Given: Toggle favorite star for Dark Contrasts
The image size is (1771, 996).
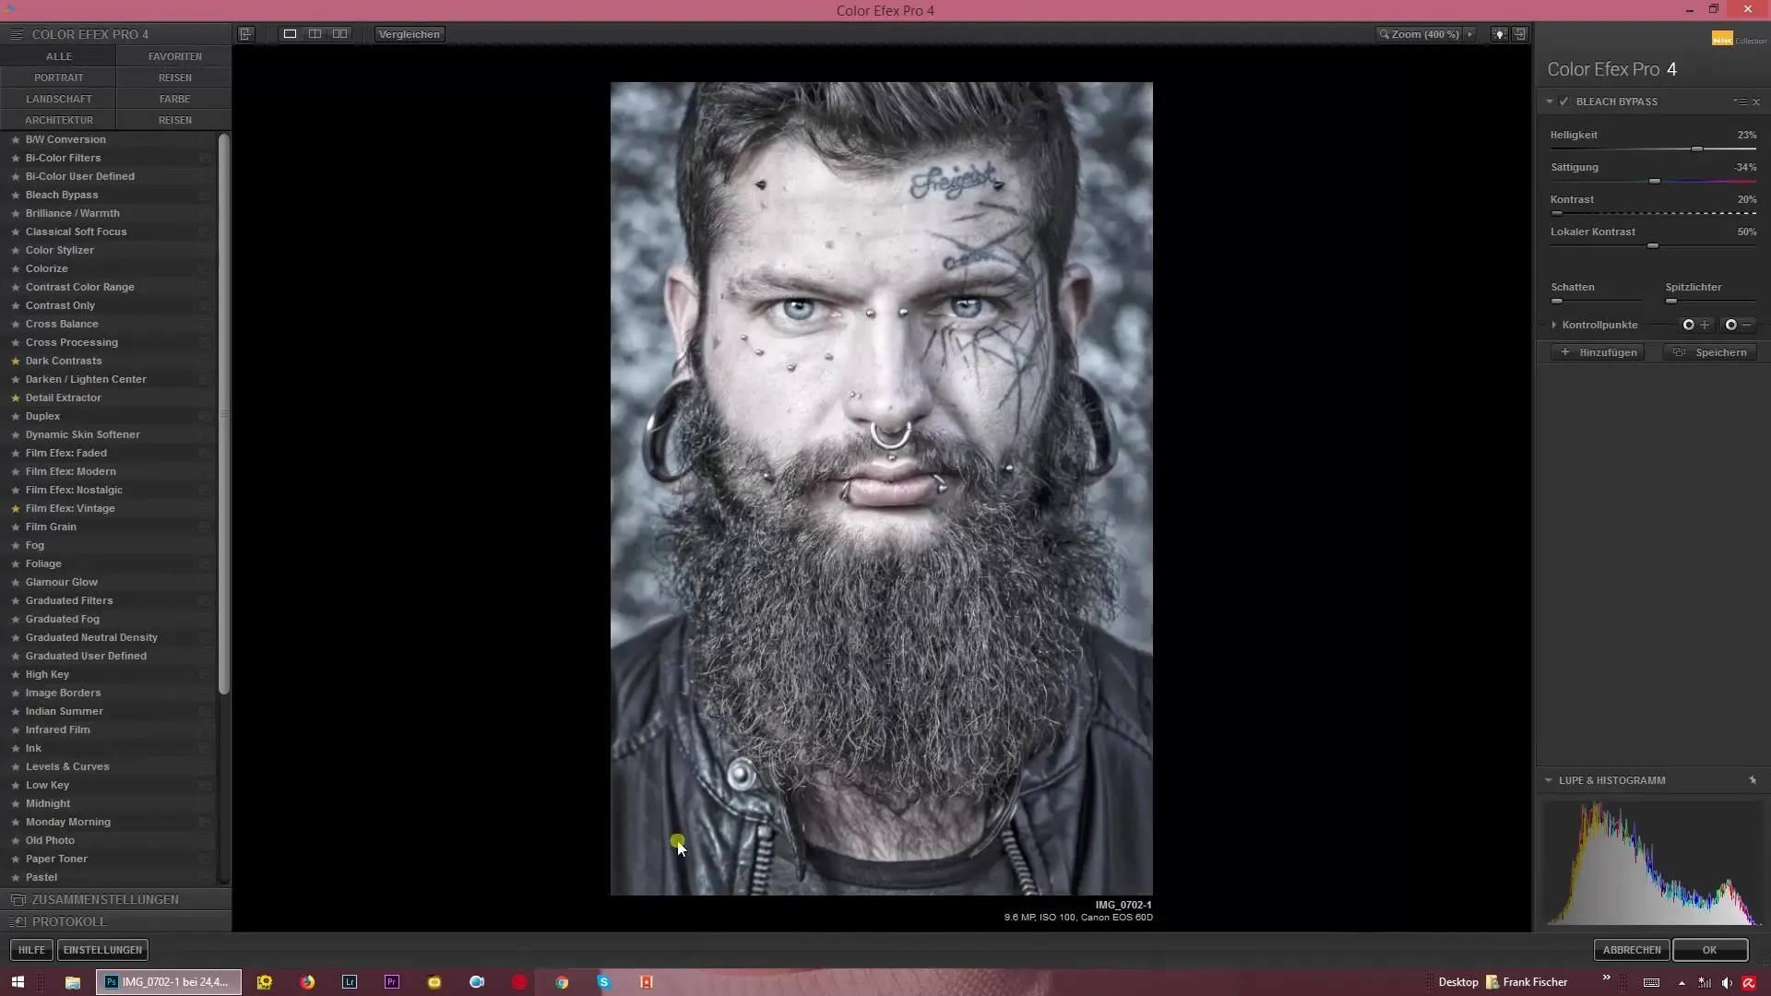Looking at the screenshot, I should [x=15, y=361].
